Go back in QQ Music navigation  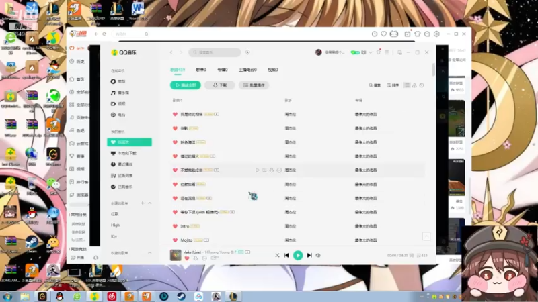[x=171, y=52]
